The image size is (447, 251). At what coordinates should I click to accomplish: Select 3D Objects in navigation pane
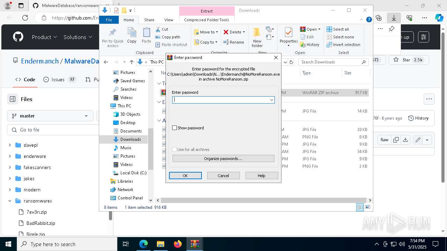126,114
